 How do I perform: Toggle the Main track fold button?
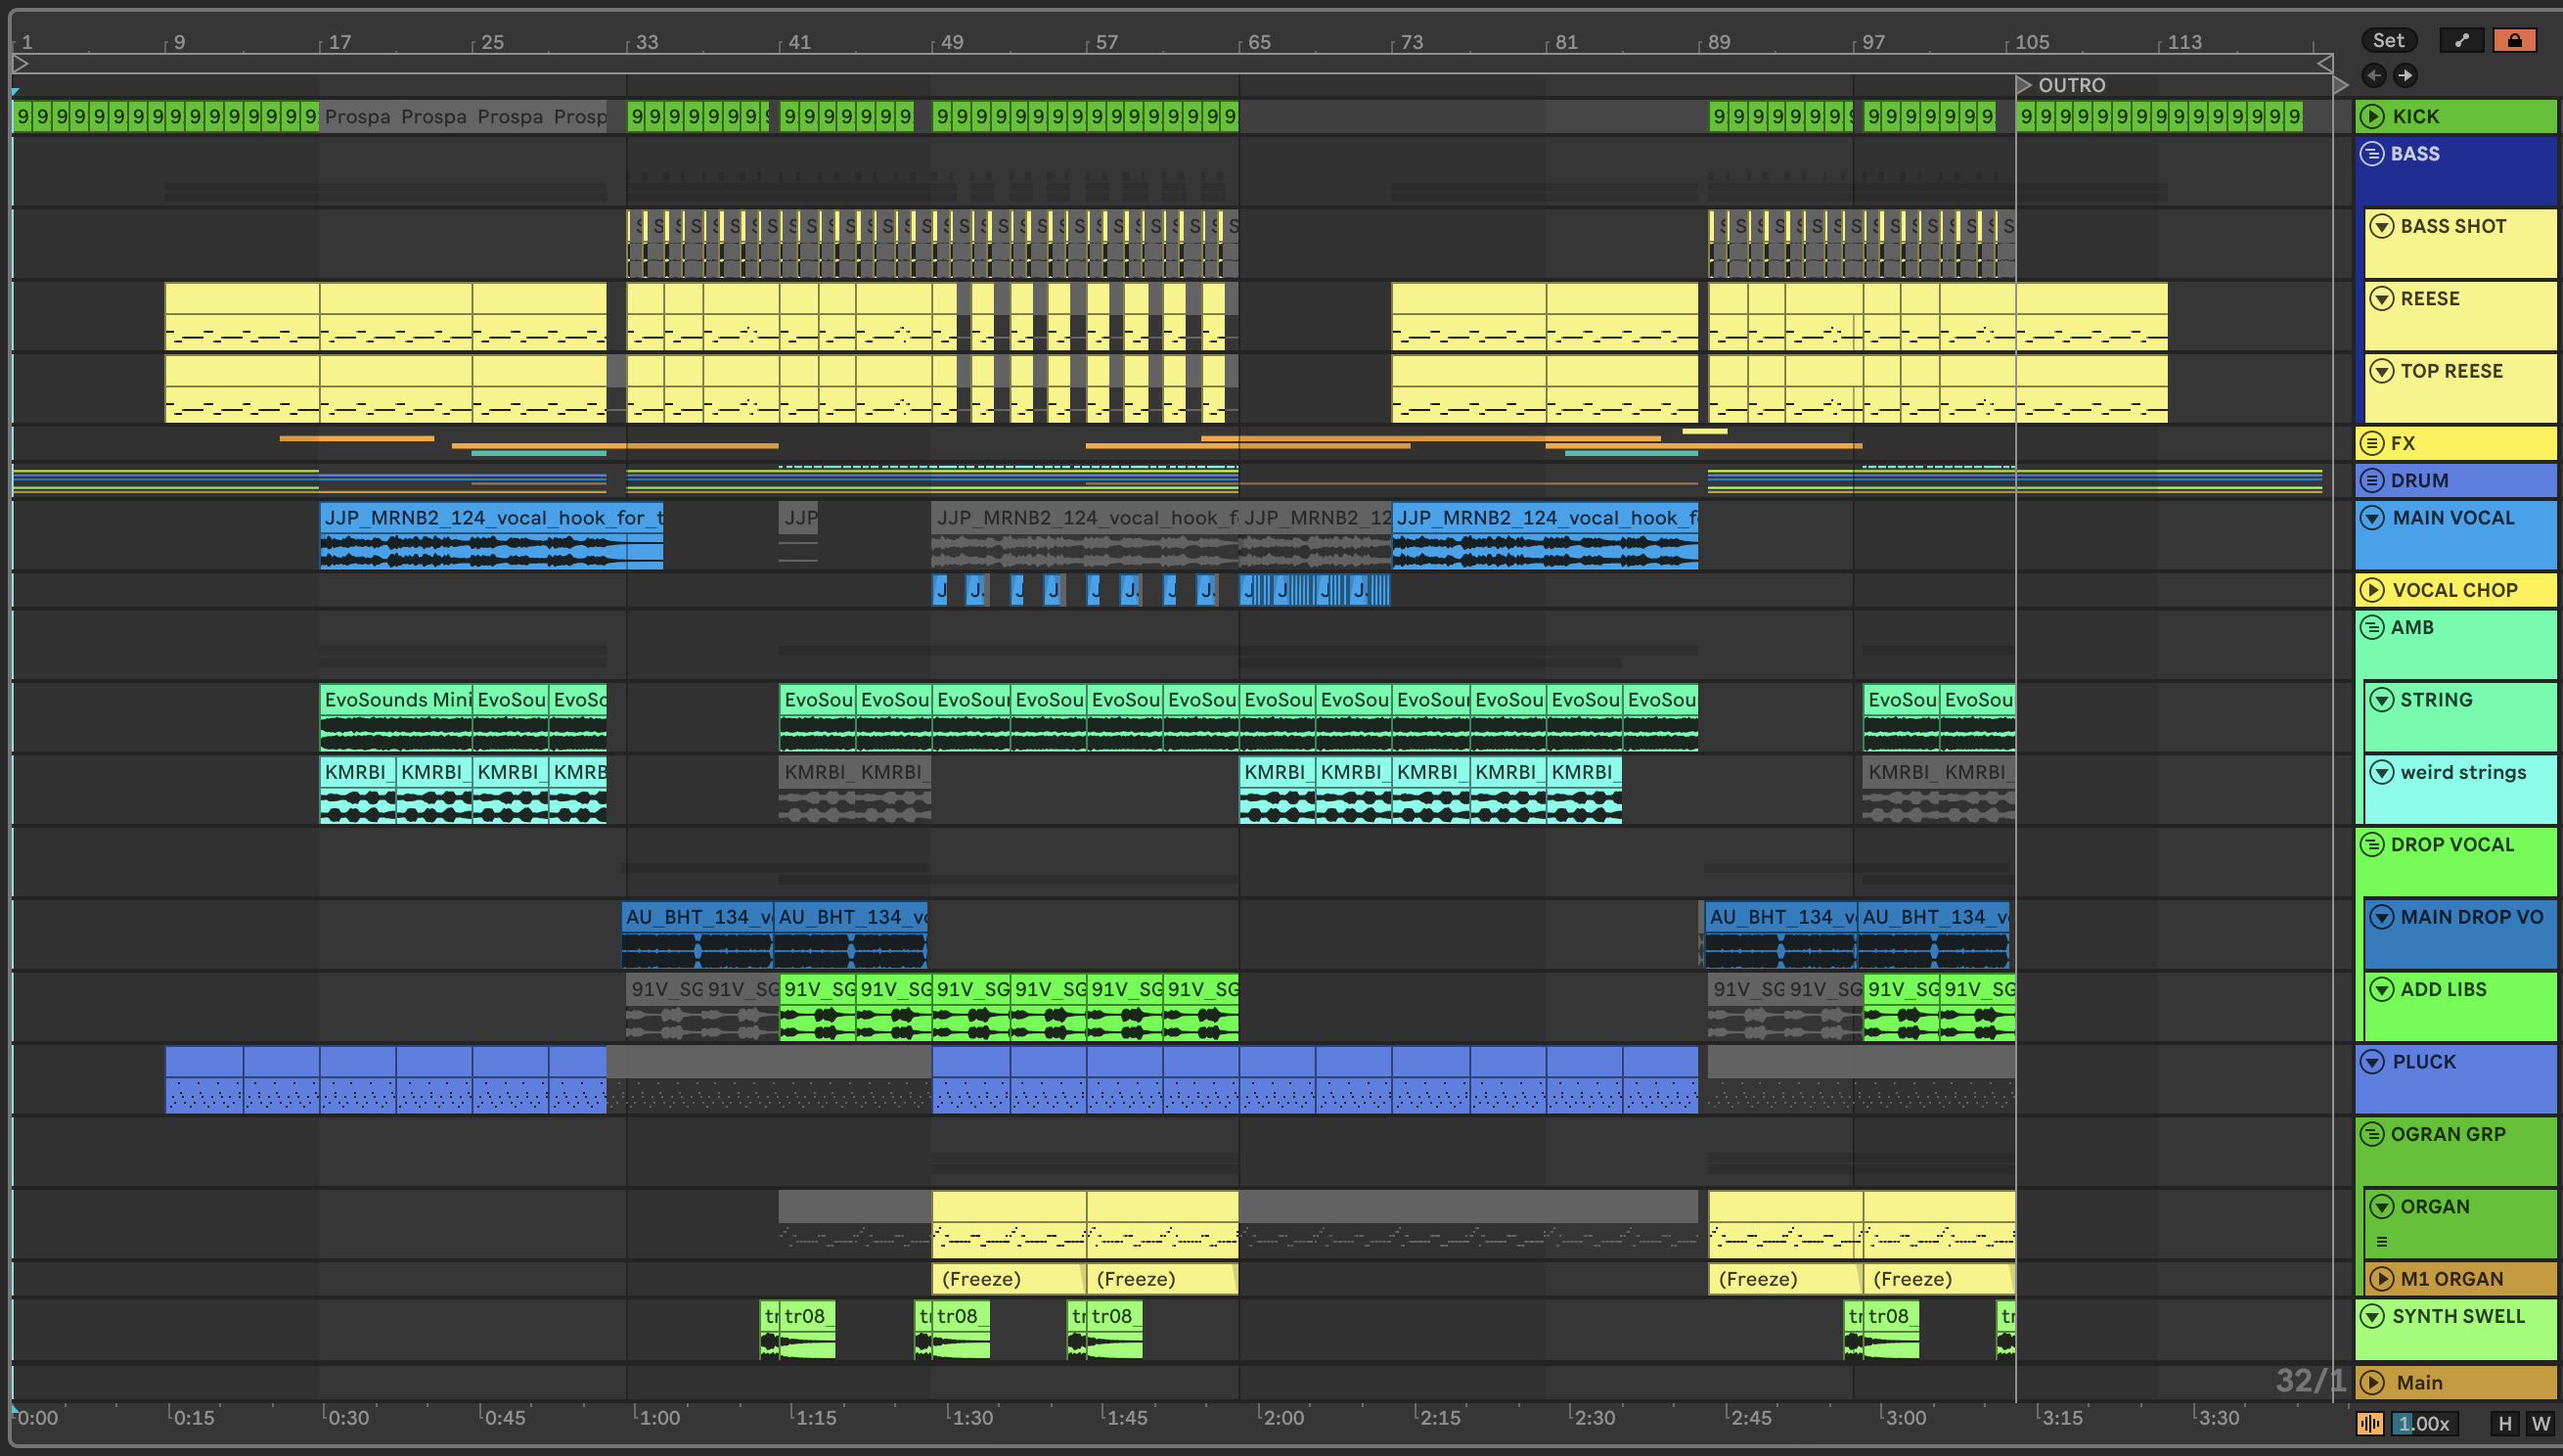tap(2372, 1382)
